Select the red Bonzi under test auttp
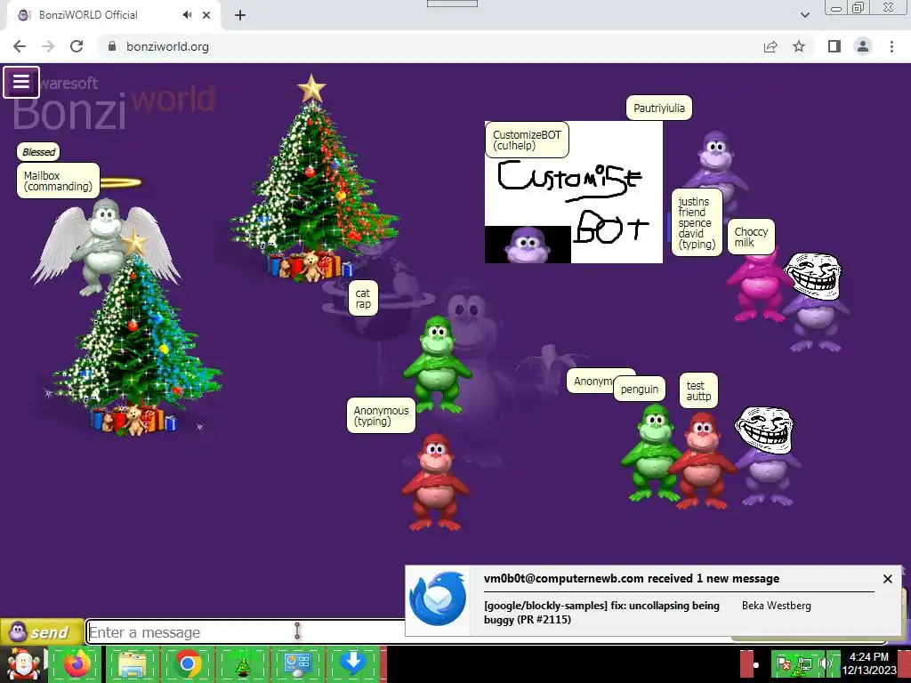Screen dimensions: 911x683 tap(702, 460)
